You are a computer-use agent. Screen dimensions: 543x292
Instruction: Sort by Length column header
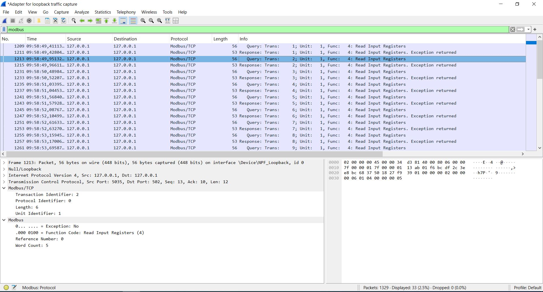(225, 39)
